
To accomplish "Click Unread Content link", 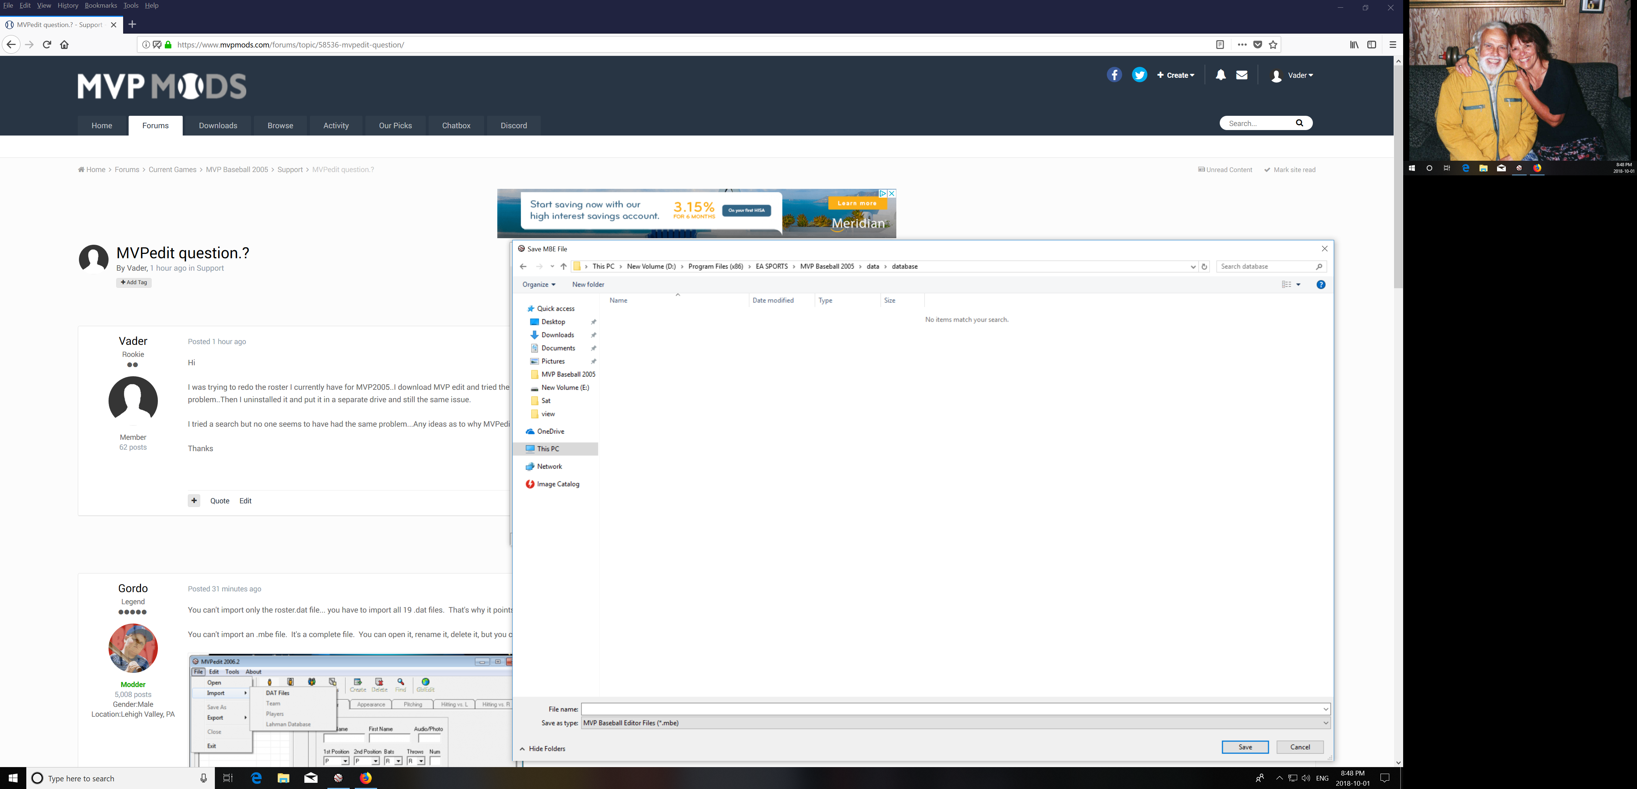I will (1224, 169).
